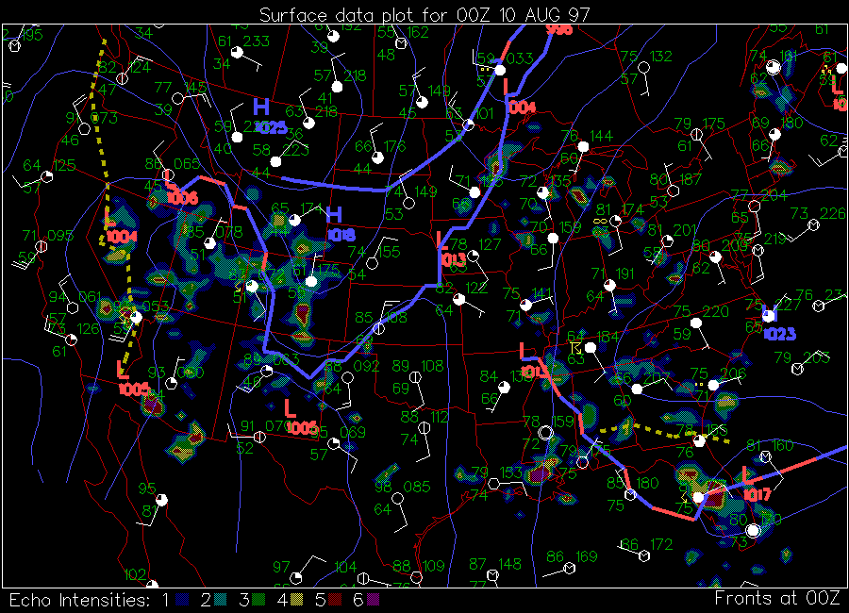Select station circle labeled 87 148

(492, 574)
